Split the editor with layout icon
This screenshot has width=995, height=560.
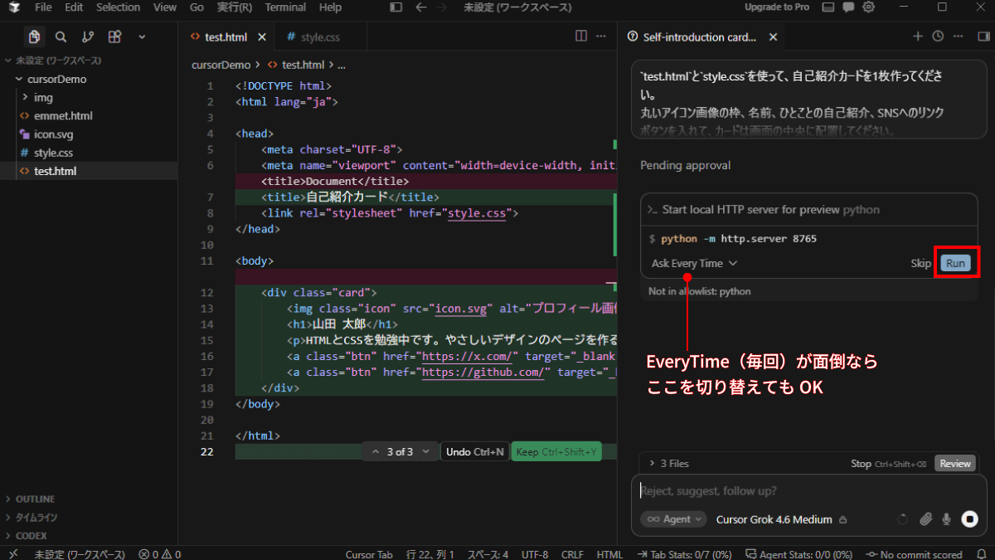(581, 37)
